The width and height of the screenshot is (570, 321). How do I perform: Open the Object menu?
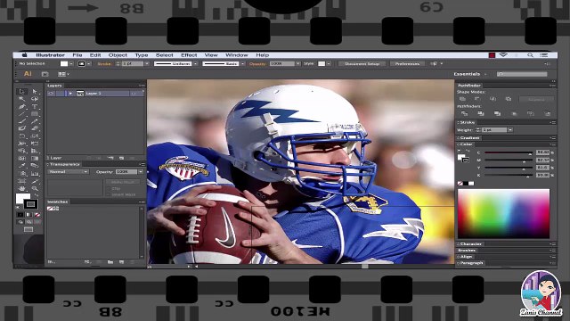[x=118, y=55]
